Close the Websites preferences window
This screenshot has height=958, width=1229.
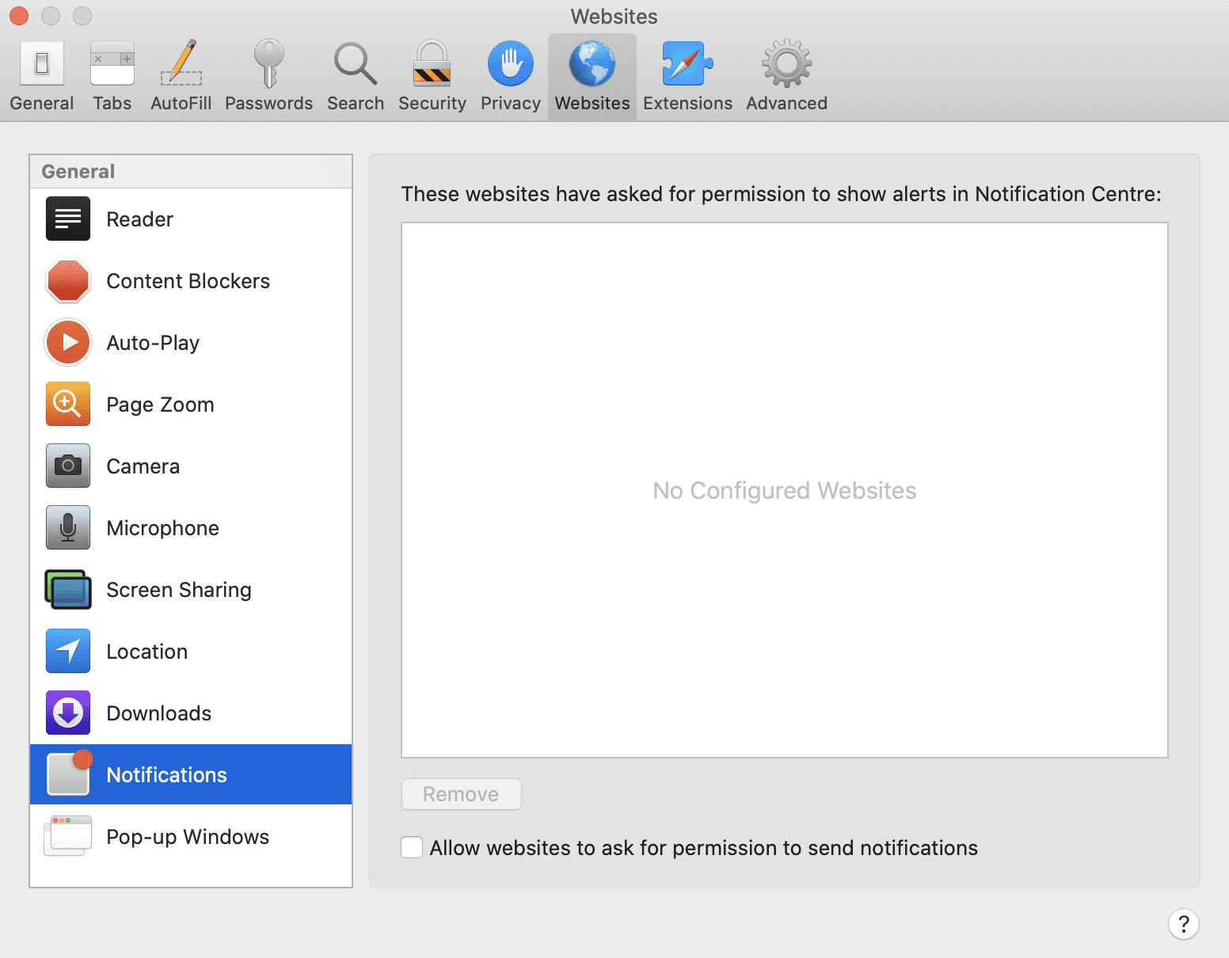(19, 16)
